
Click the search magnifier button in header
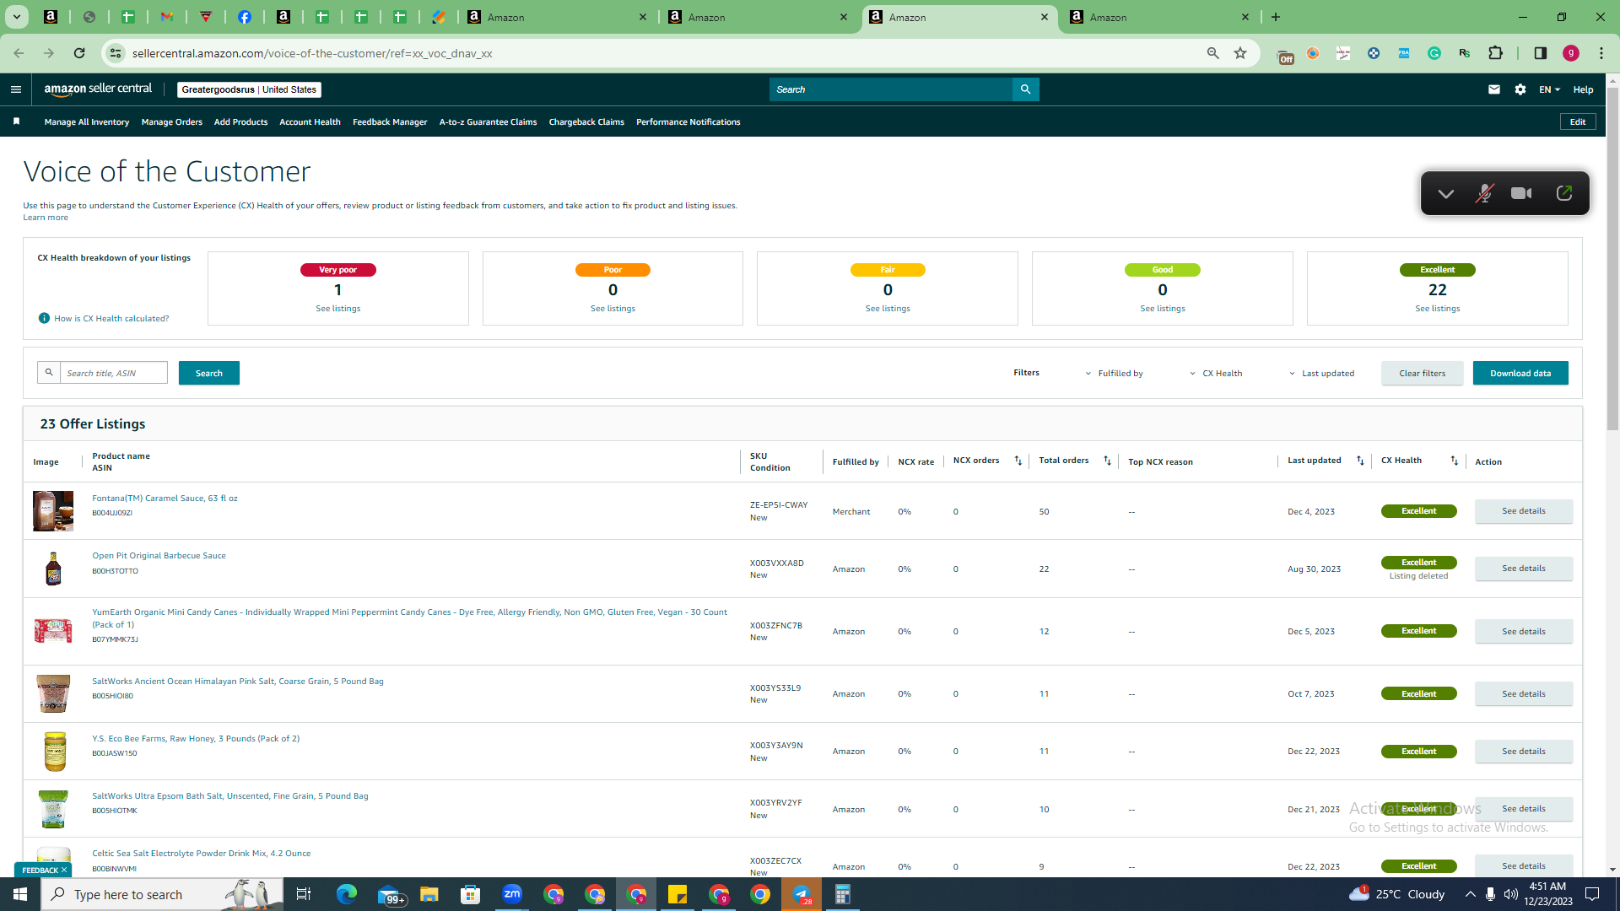(x=1025, y=89)
